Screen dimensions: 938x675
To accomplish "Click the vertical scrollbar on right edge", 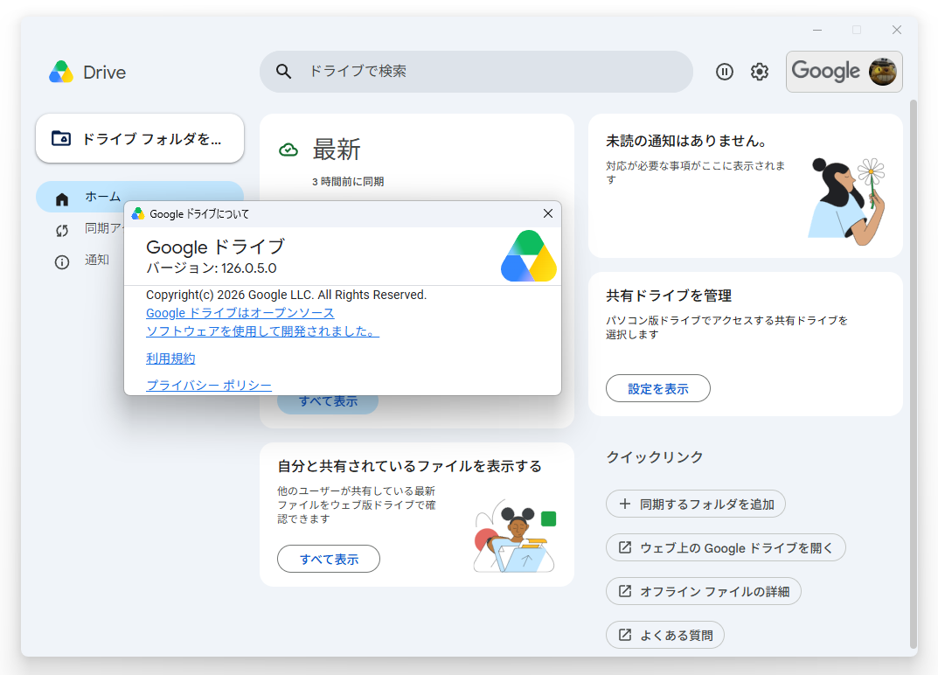I will tap(913, 373).
